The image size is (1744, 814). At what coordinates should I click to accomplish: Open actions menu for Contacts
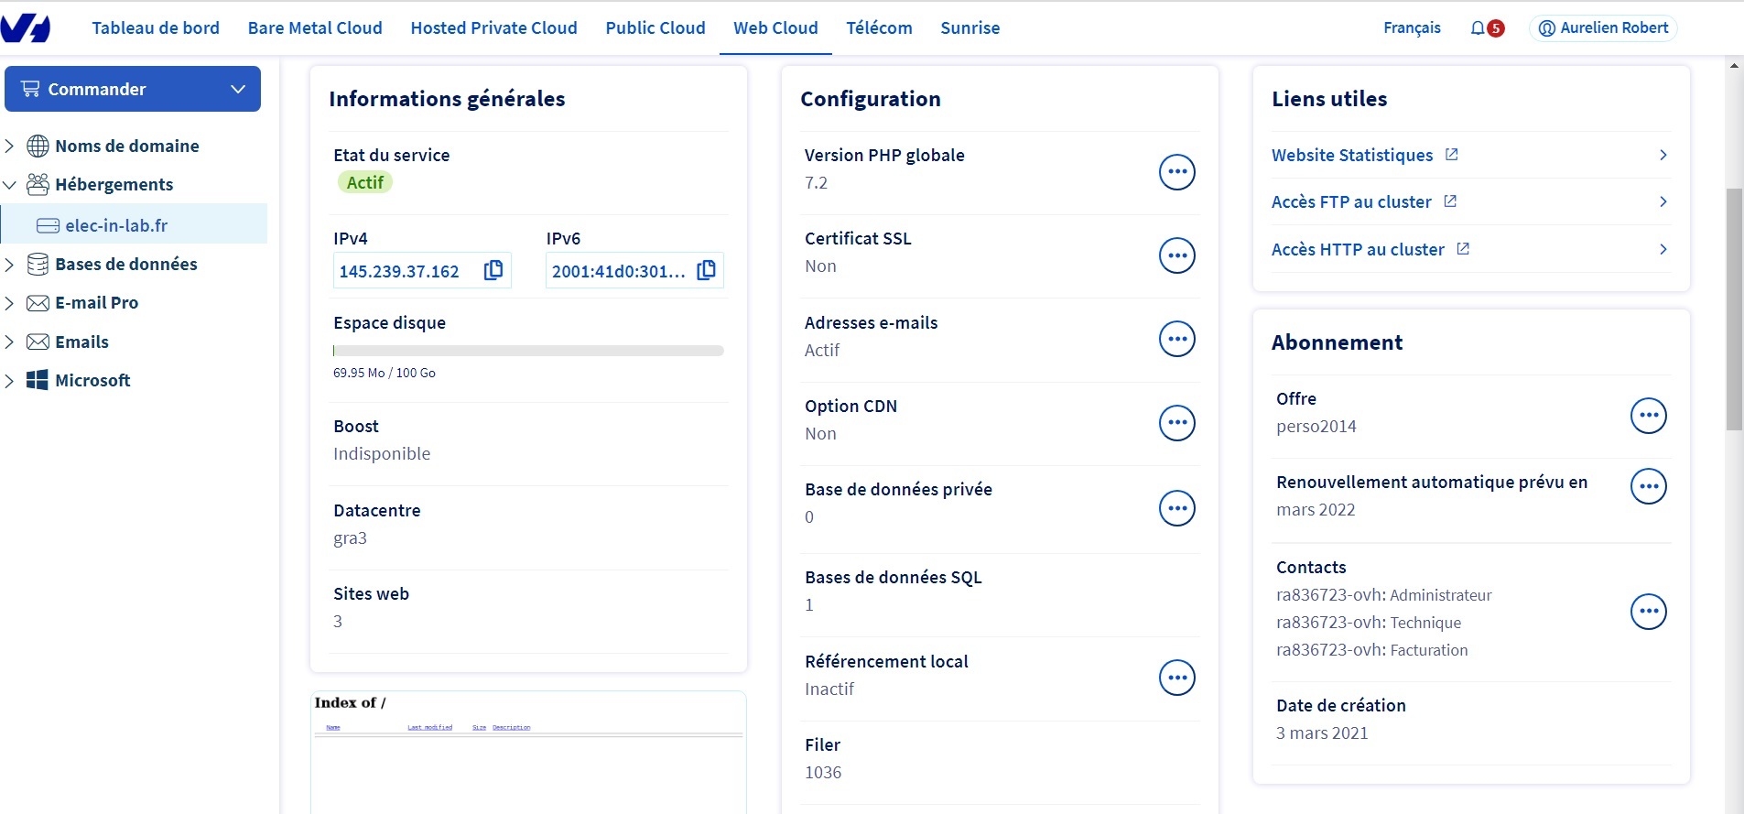1648,612
